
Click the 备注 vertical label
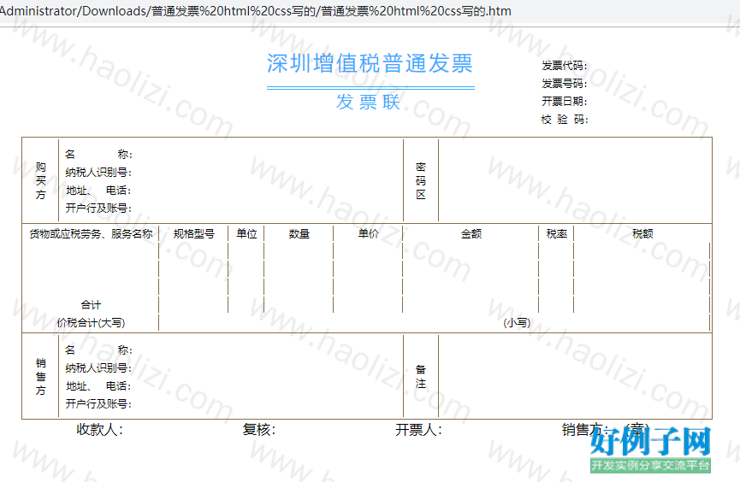pos(421,376)
